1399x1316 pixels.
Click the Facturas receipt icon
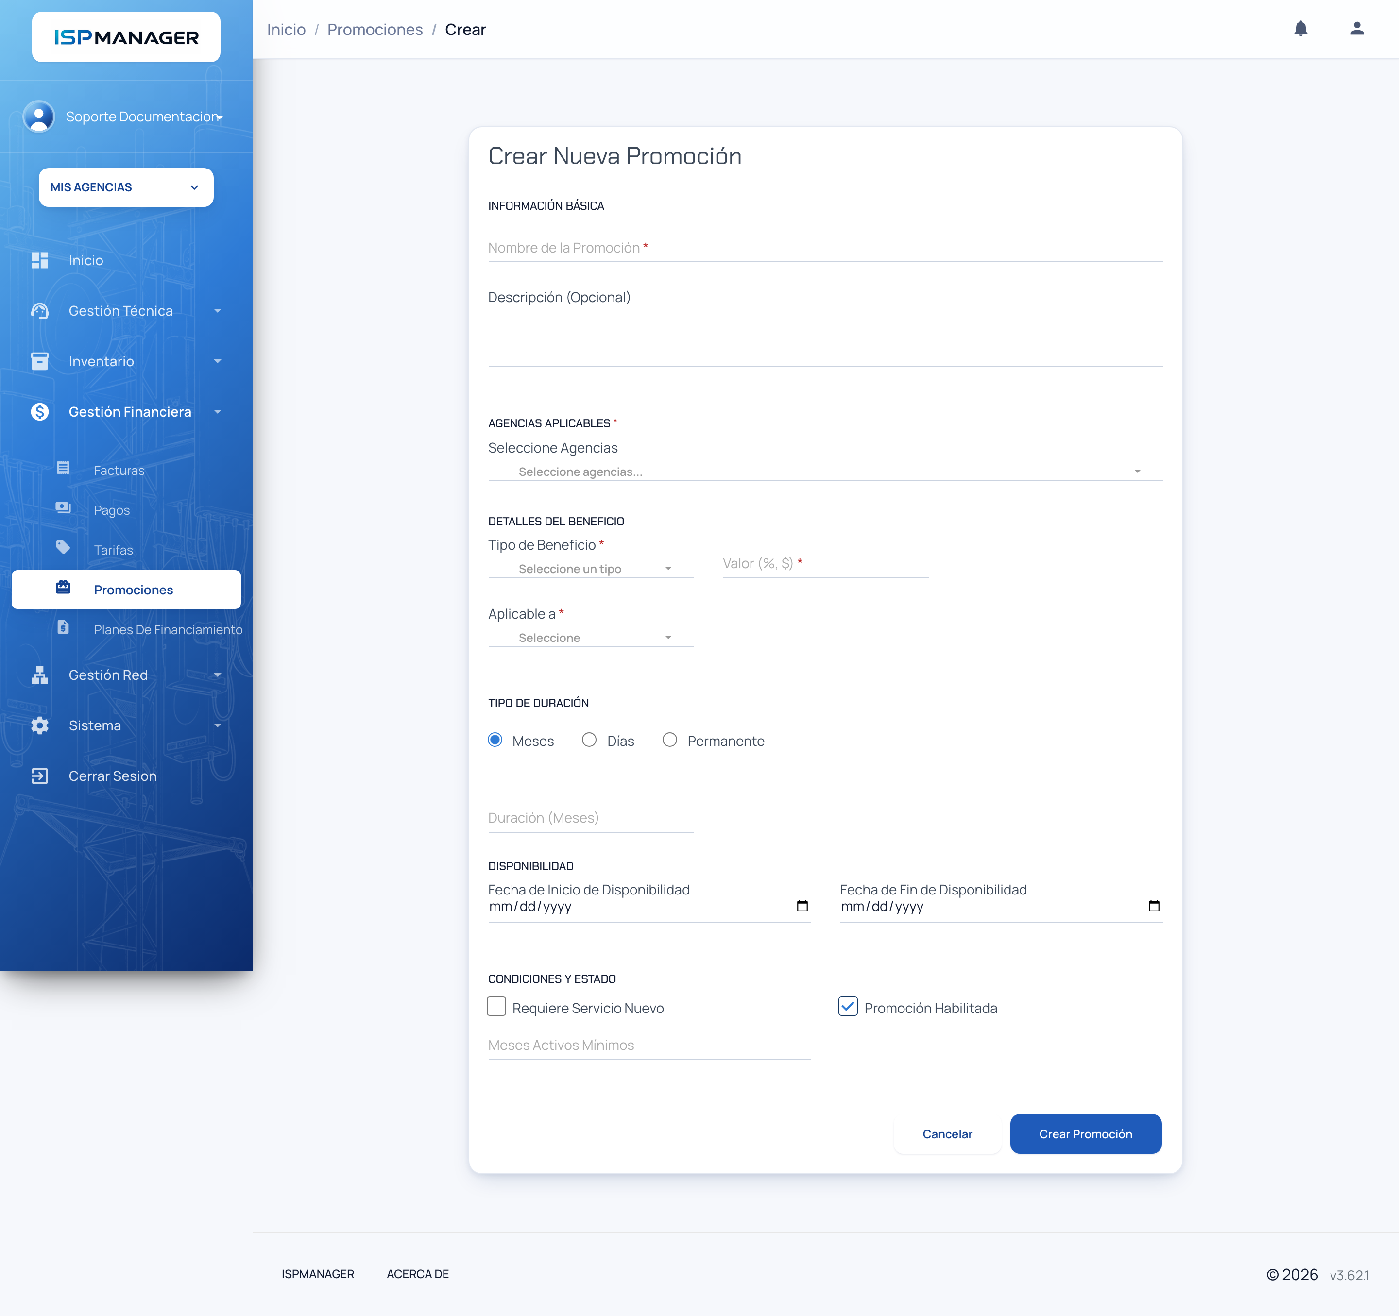[63, 469]
